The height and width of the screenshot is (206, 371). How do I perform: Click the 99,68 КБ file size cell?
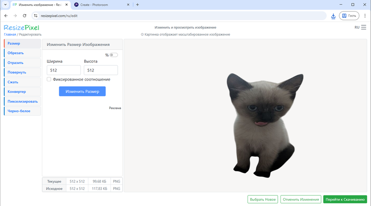coord(99,182)
